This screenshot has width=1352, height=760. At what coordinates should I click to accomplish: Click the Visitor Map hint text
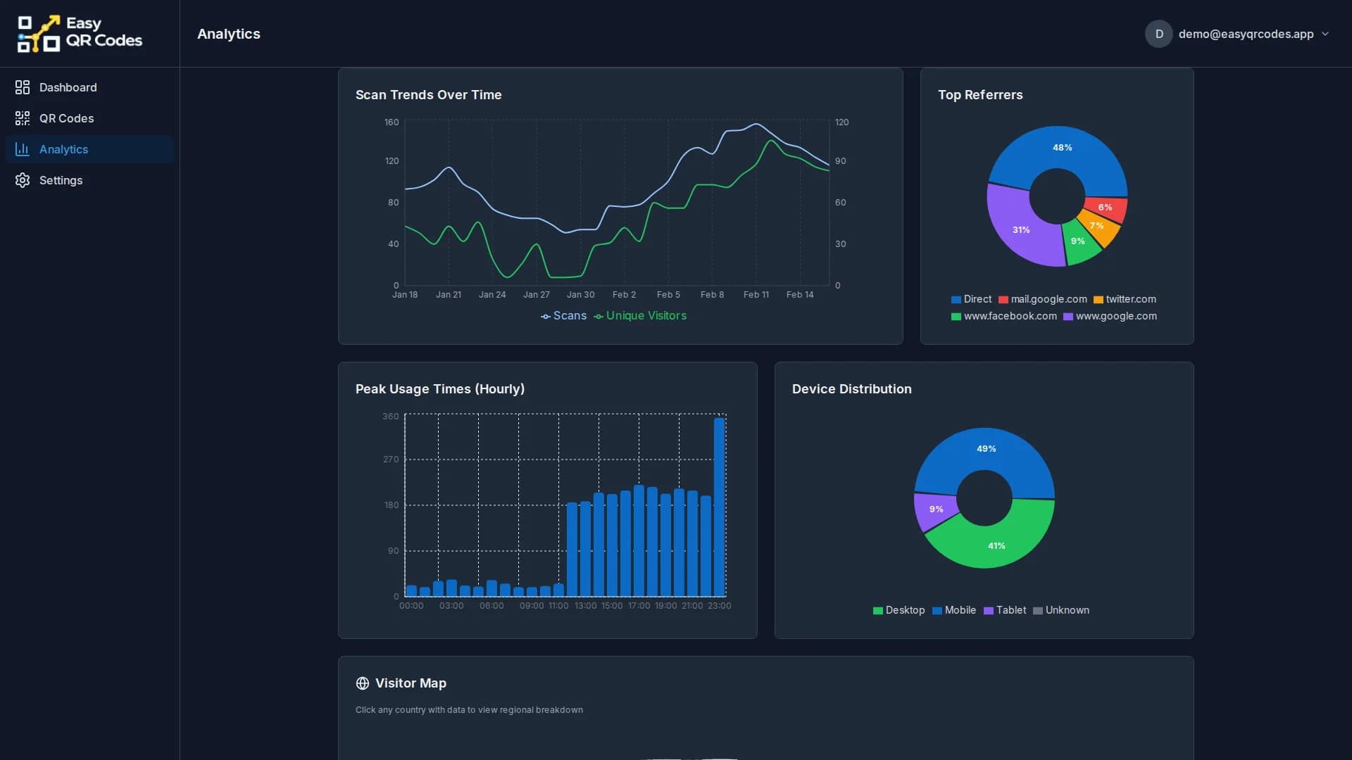pyautogui.click(x=469, y=710)
